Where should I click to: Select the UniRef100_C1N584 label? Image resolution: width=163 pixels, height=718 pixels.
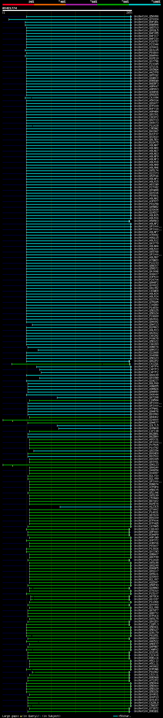146,400
